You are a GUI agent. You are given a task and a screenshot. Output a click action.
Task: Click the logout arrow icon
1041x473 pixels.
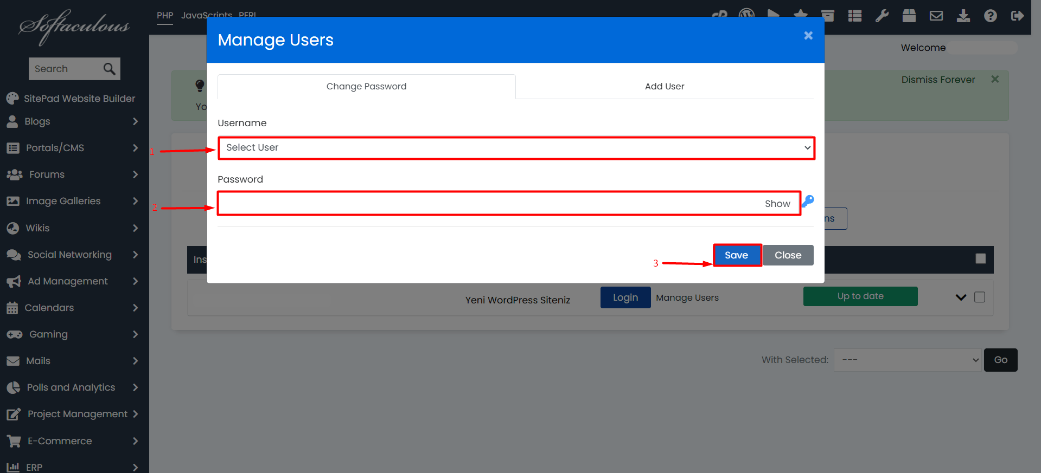click(x=1017, y=16)
